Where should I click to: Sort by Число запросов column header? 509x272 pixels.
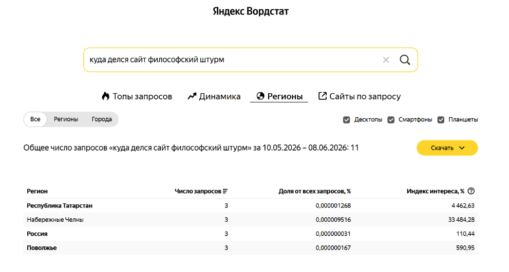point(198,192)
